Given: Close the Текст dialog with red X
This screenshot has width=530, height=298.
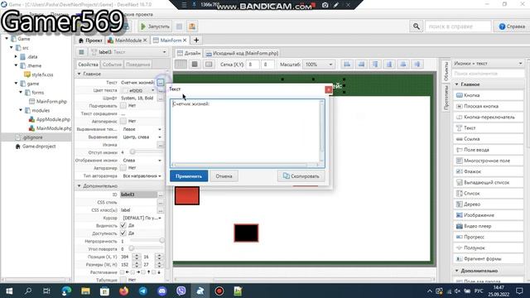Looking at the screenshot, I should coord(328,89).
